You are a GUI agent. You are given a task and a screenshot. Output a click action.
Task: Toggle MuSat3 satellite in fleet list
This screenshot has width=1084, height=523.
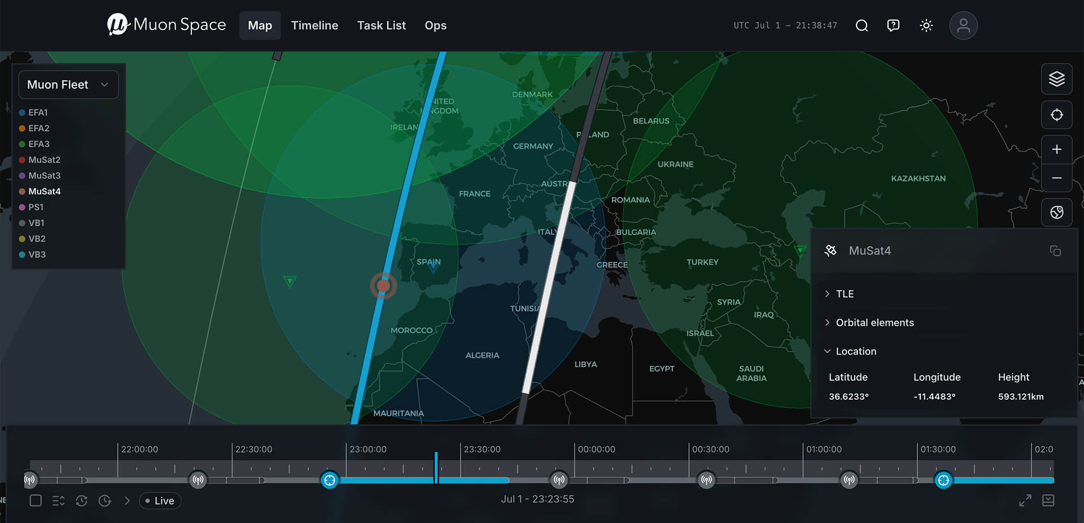point(40,176)
